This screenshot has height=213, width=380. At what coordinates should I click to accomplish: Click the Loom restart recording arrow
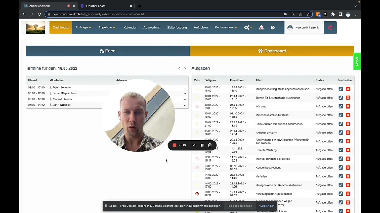coord(194,145)
